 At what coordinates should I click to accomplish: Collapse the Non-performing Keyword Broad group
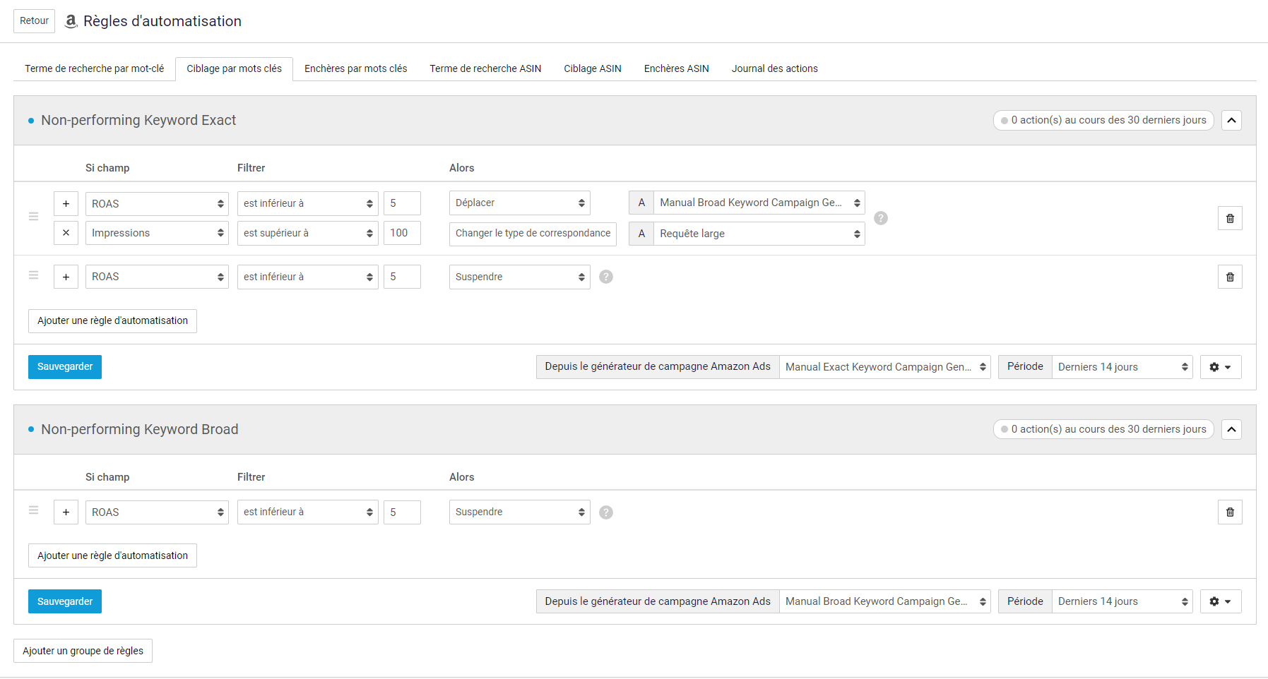(x=1231, y=429)
